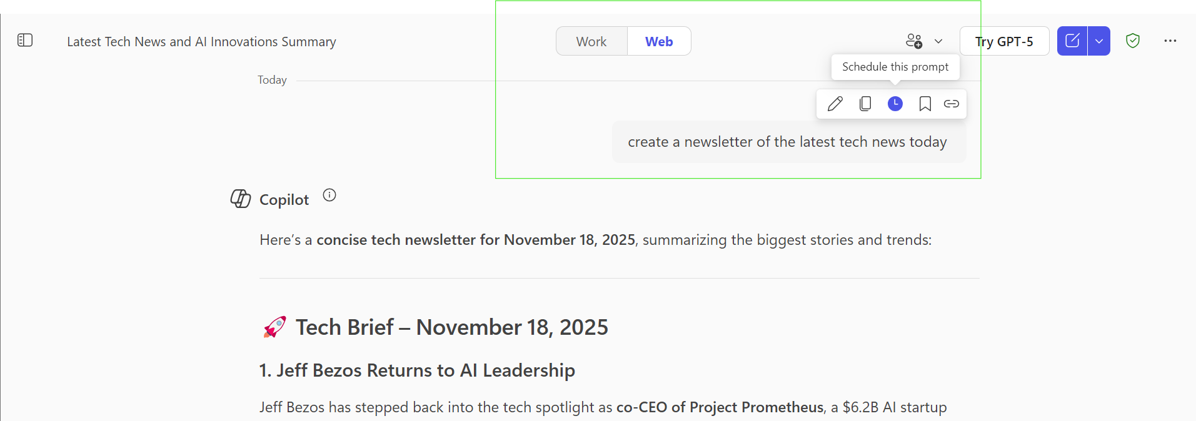This screenshot has height=421, width=1196.
Task: Click the user prompt message bubble
Action: pyautogui.click(x=789, y=142)
